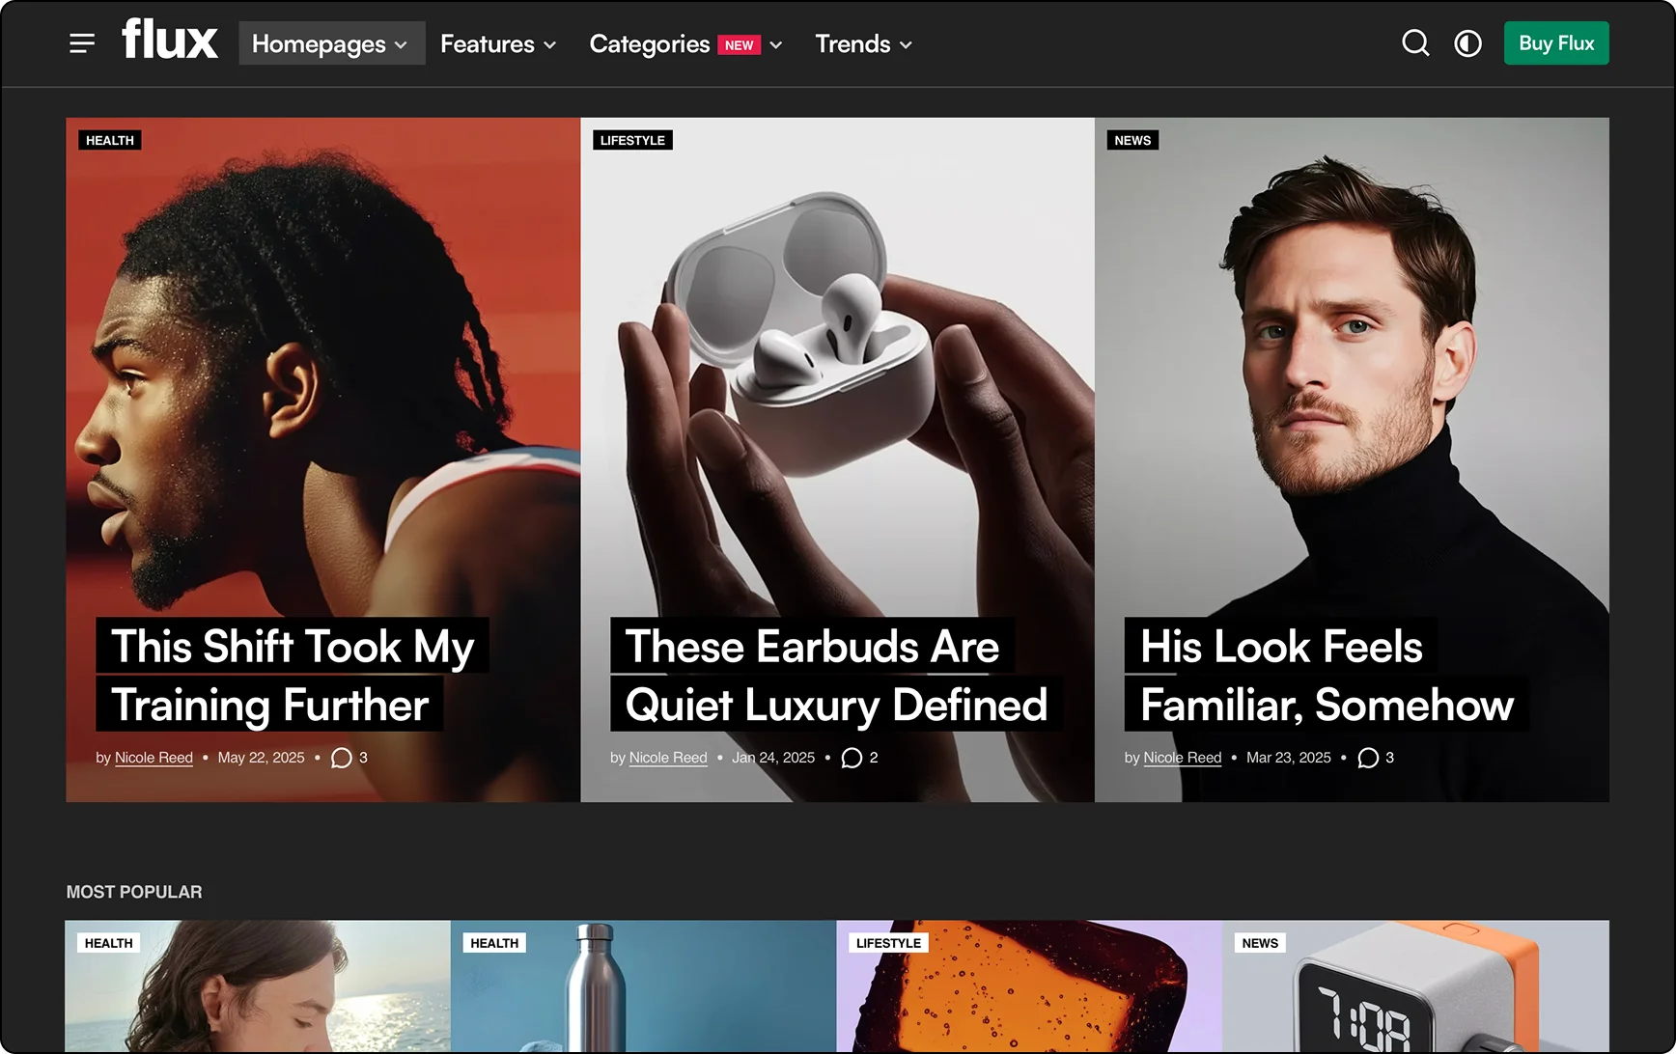Image resolution: width=1676 pixels, height=1054 pixels.
Task: Select HEALTH tag on the runner article
Action: [x=110, y=140]
